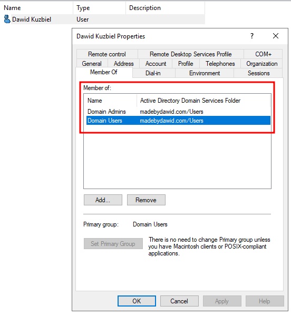291x316 pixels.
Task: Click the Add... button
Action: pos(103,200)
